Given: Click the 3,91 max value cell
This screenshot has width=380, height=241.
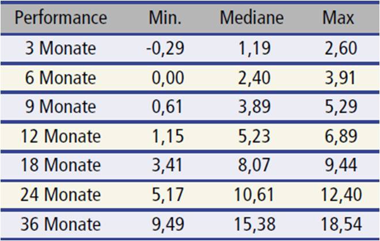Looking at the screenshot, I should pyautogui.click(x=340, y=78).
